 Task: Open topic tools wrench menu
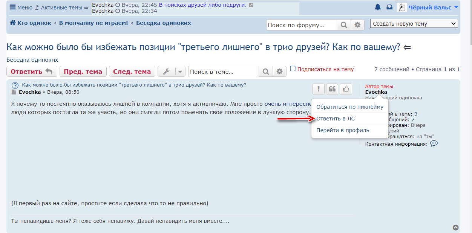(172, 72)
